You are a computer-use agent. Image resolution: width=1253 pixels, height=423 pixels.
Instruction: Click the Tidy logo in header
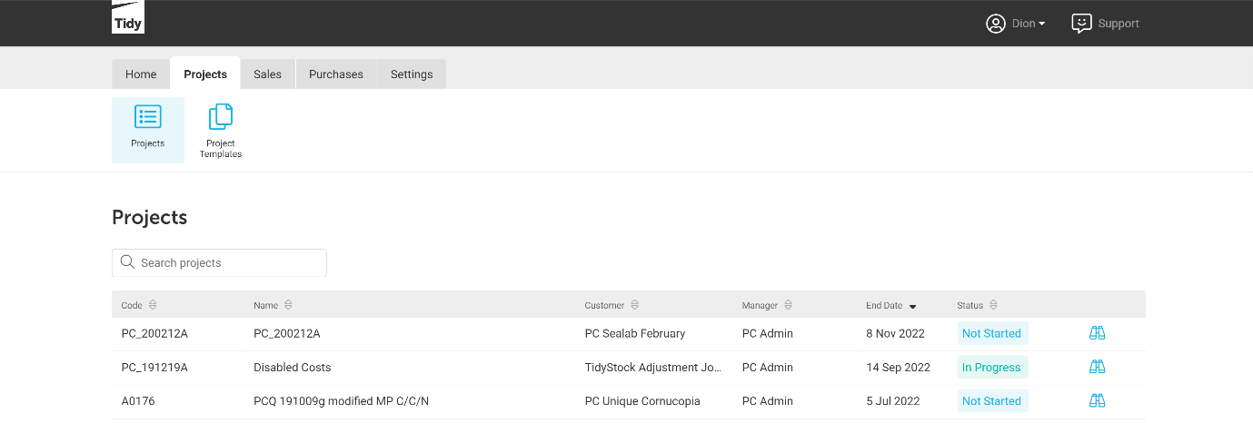click(128, 18)
